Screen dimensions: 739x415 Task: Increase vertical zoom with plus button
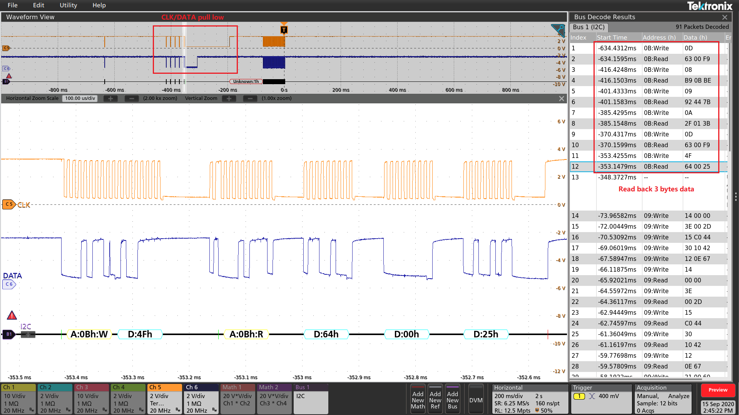(x=229, y=99)
